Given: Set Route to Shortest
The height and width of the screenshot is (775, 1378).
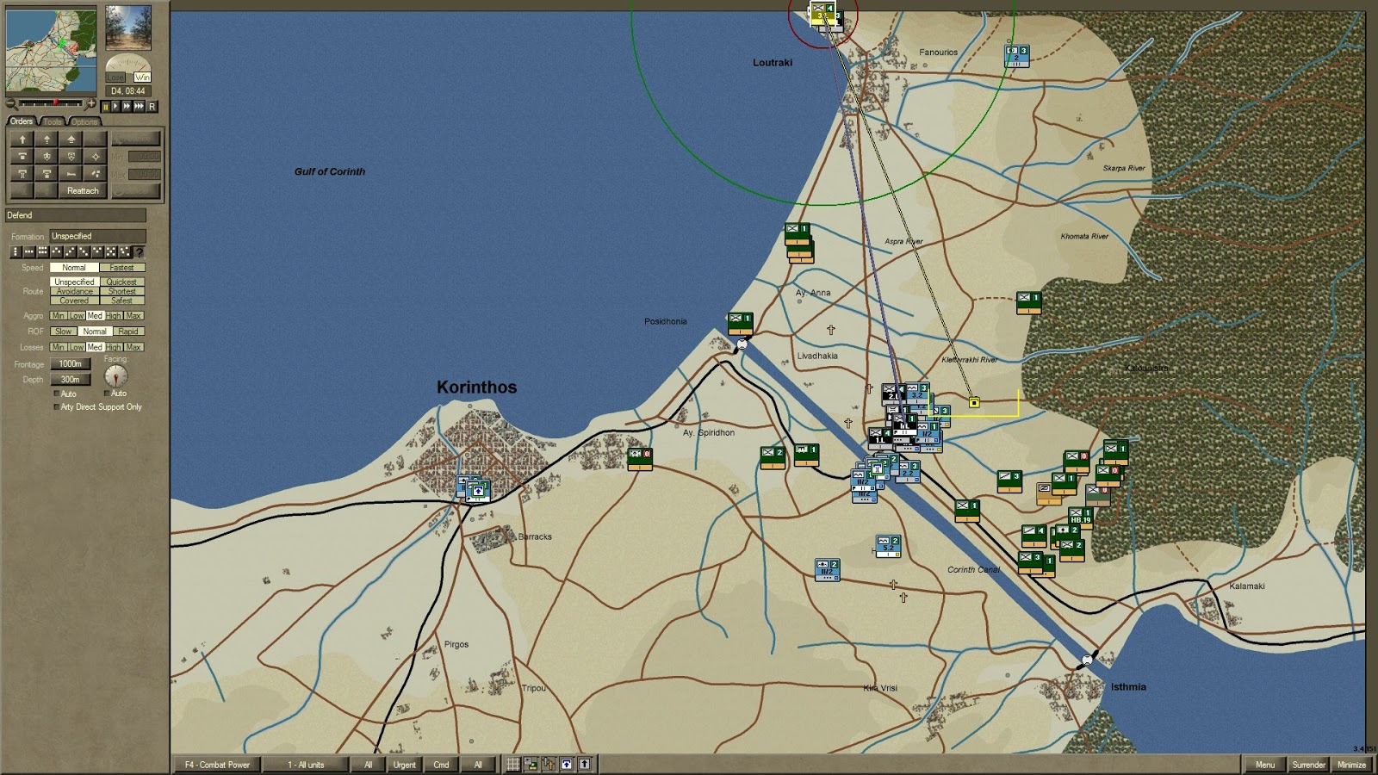Looking at the screenshot, I should (x=121, y=291).
